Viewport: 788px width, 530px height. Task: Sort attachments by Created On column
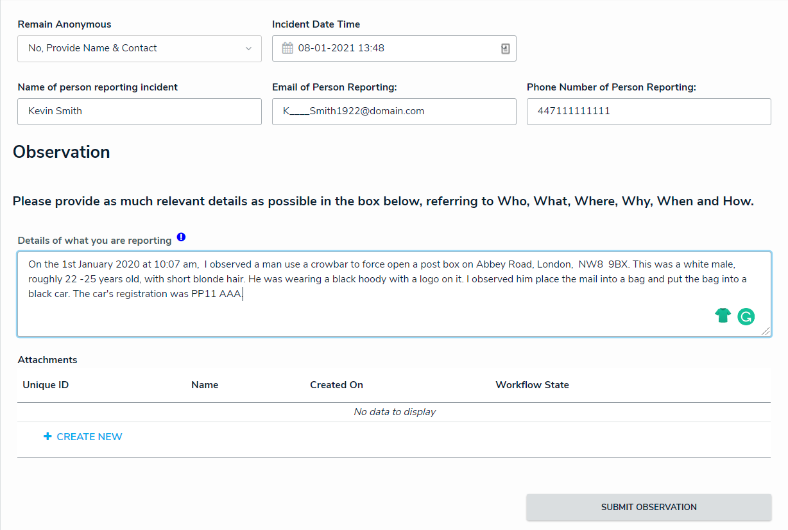point(336,385)
